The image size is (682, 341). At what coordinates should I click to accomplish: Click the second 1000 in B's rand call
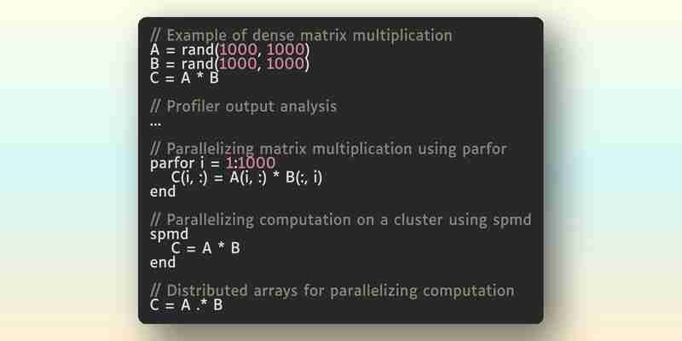285,64
